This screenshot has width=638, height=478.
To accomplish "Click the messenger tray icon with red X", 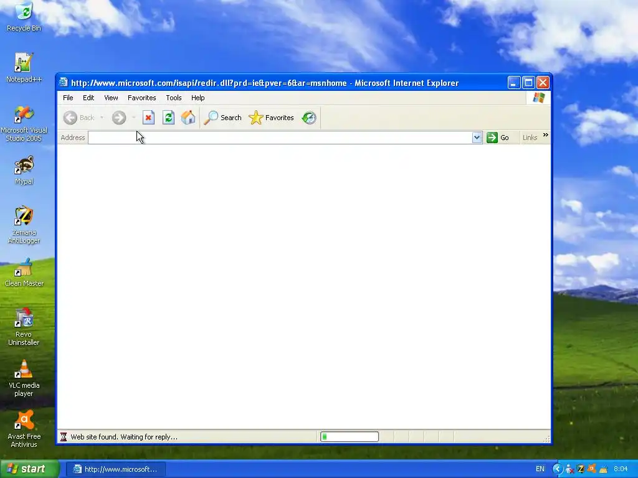I will [569, 469].
